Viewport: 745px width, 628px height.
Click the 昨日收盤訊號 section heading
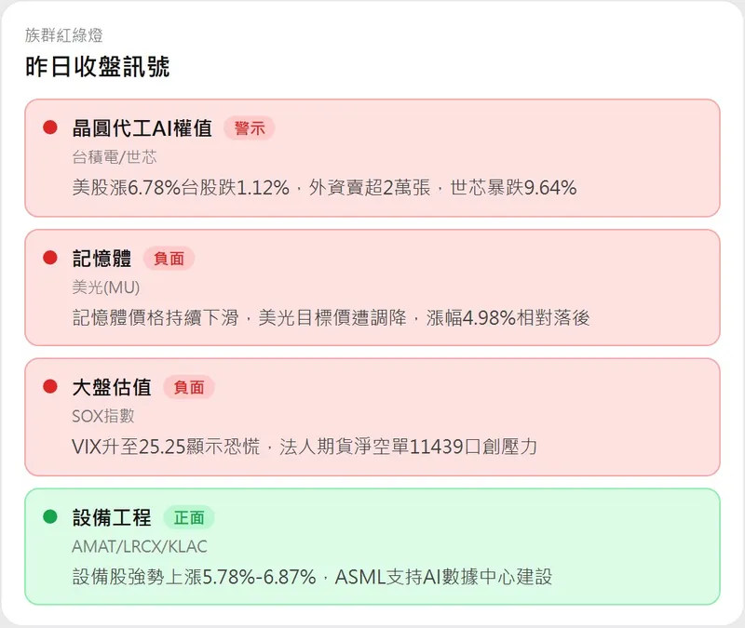(98, 67)
